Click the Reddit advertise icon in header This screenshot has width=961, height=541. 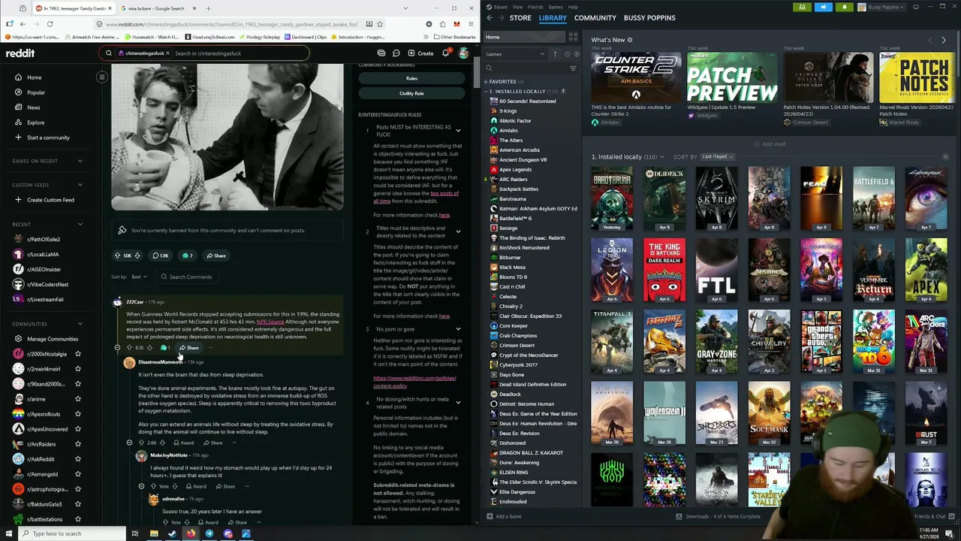[381, 53]
